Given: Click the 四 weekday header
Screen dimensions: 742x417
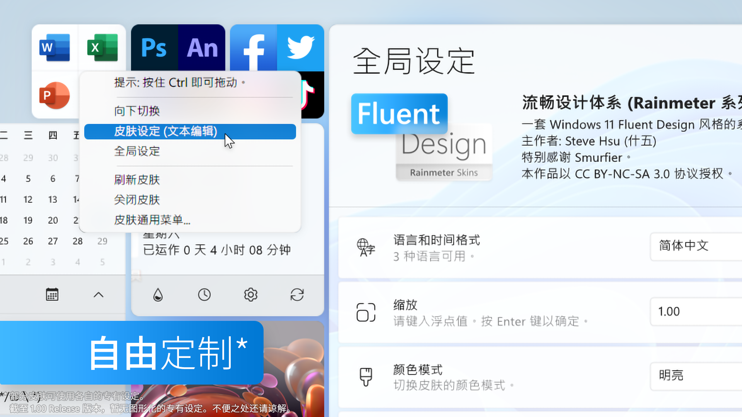Looking at the screenshot, I should pos(53,135).
